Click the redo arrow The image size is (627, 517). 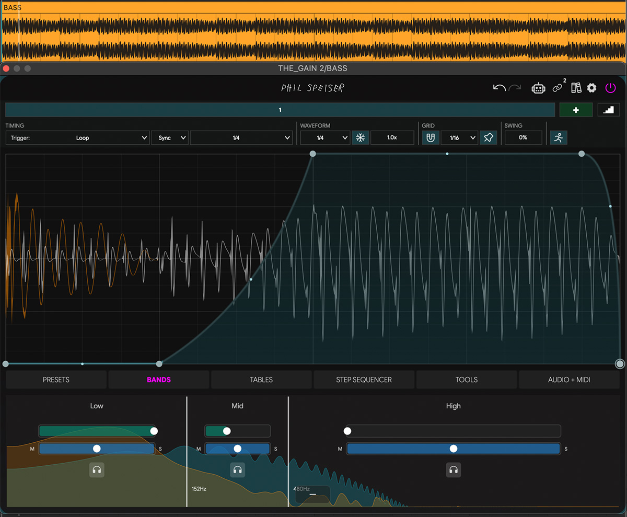514,88
